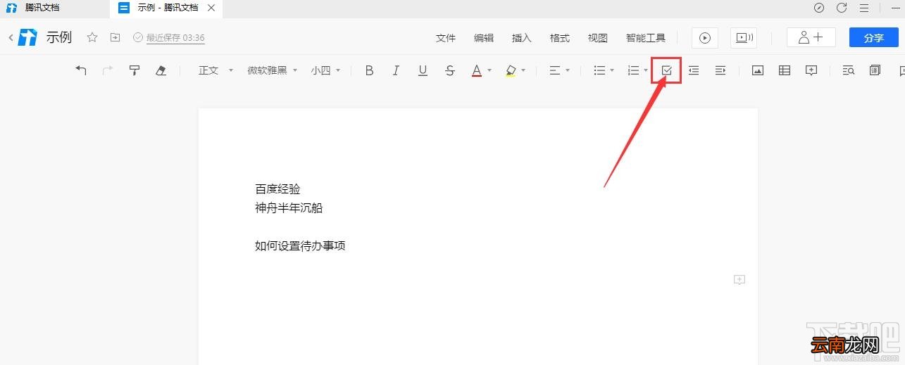The width and height of the screenshot is (905, 365).
Task: Open the 微软雅黑 font dropdown
Action: tap(273, 70)
